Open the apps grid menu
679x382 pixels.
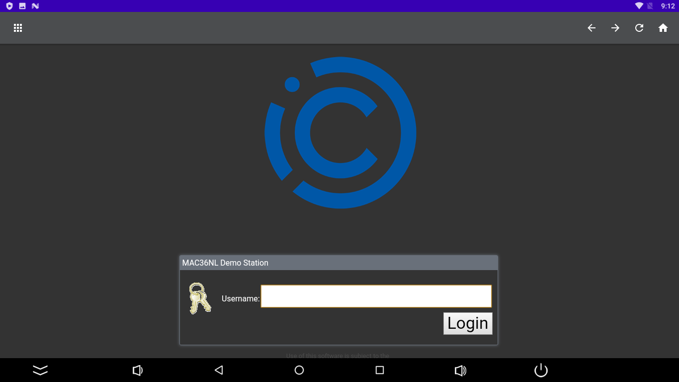pyautogui.click(x=18, y=28)
